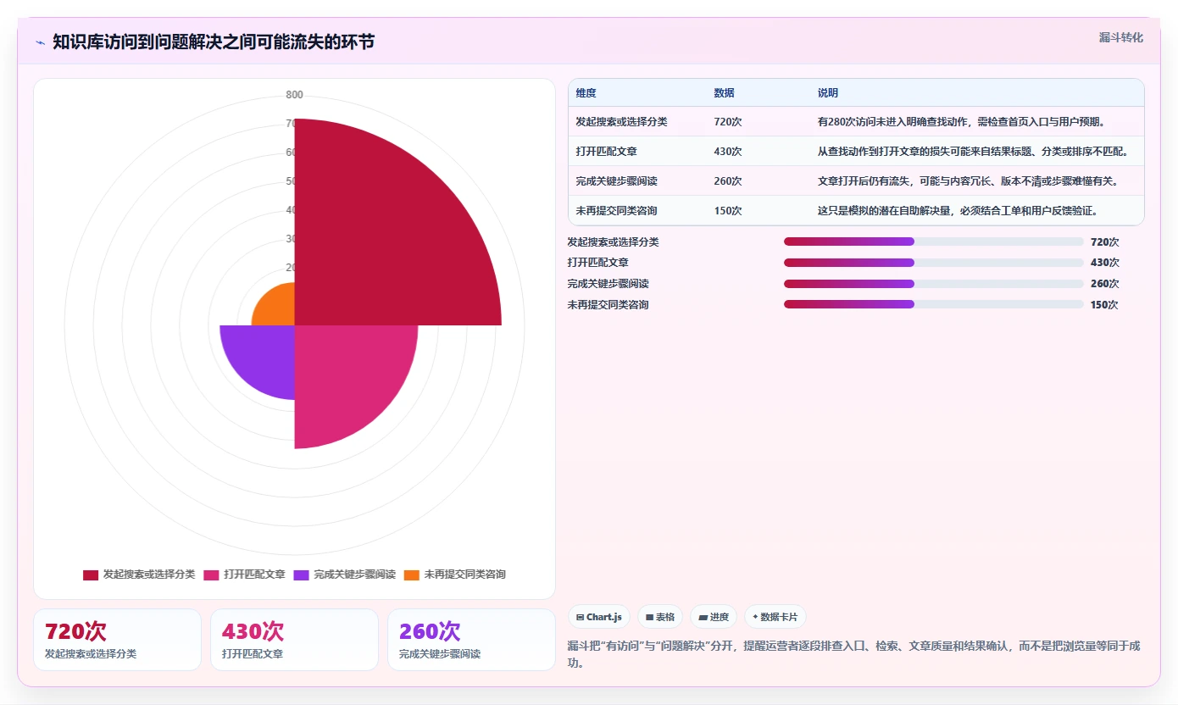1178x705 pixels.
Task: Toggle the 未再提交同类咨询 legend swatch
Action: point(411,575)
